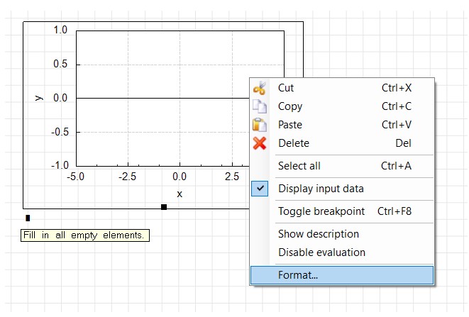Select Toggle breakpoint menu entry

tap(321, 211)
